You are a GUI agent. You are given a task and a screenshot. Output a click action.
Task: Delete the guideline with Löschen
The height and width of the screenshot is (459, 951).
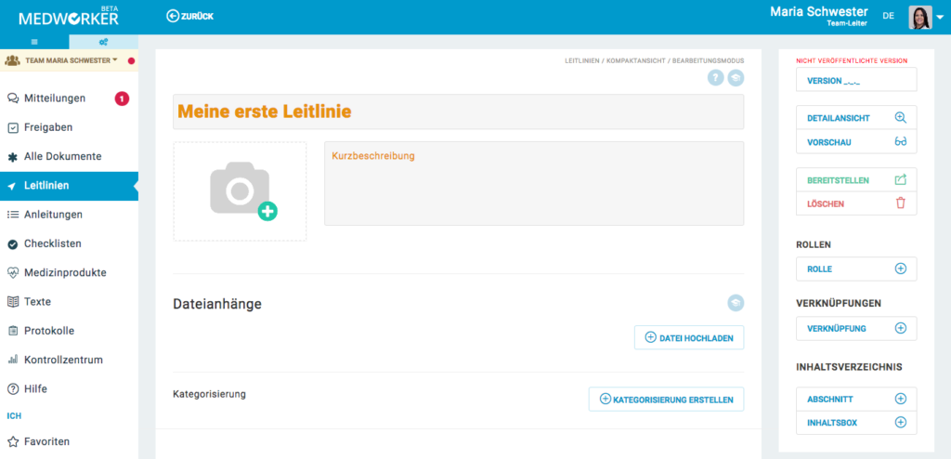(855, 203)
